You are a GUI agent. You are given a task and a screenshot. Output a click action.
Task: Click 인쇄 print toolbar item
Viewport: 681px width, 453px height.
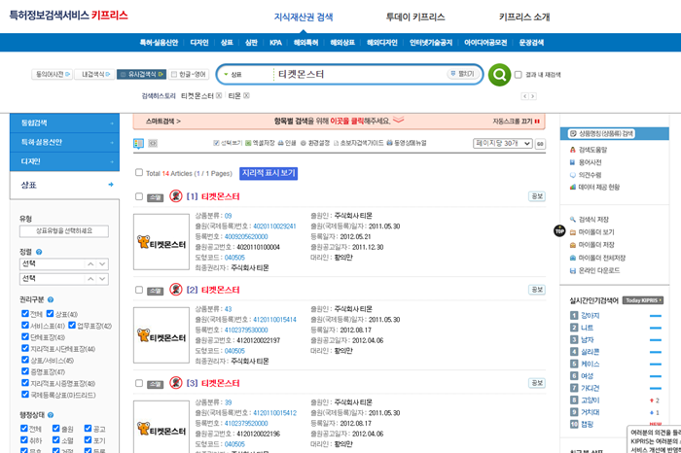click(x=287, y=143)
